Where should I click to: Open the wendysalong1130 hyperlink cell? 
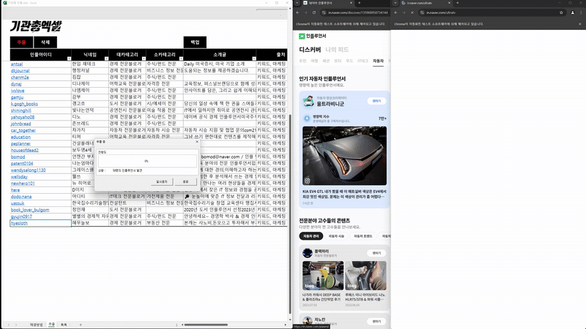pyautogui.click(x=28, y=170)
